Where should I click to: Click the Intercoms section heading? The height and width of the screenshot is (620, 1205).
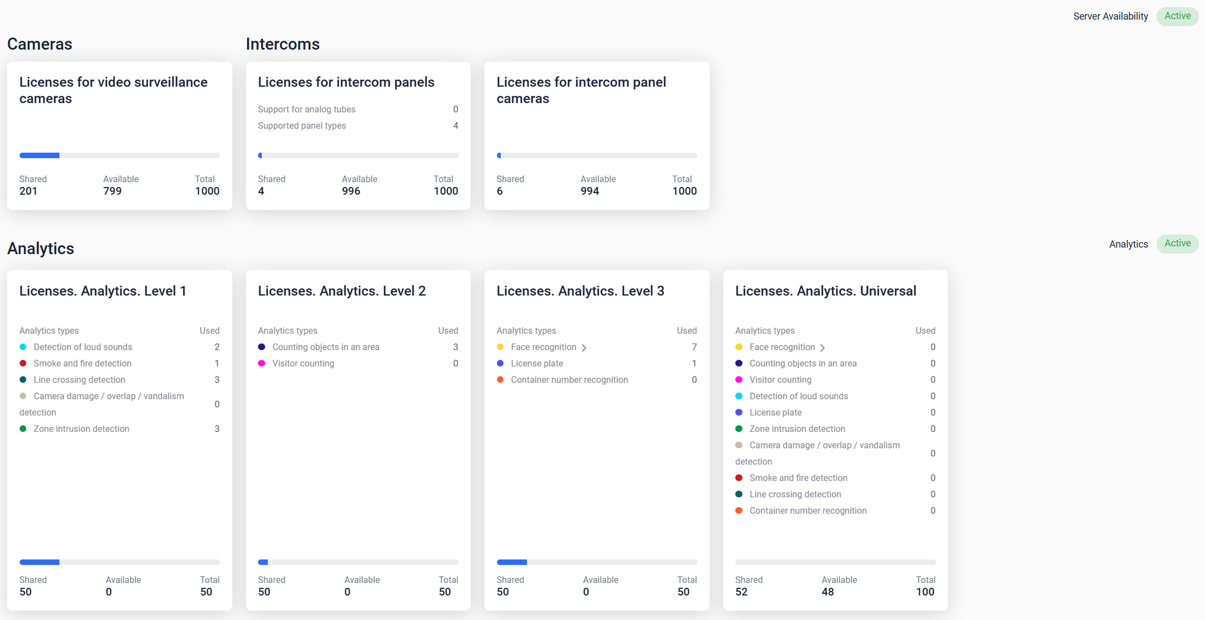pyautogui.click(x=283, y=44)
